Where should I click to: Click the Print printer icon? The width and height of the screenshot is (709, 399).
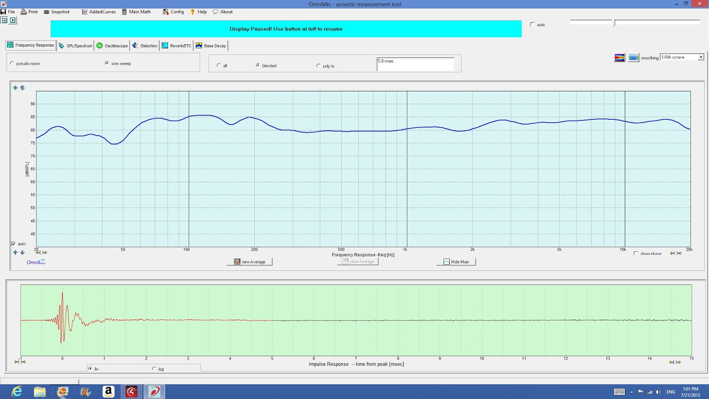pyautogui.click(x=24, y=12)
